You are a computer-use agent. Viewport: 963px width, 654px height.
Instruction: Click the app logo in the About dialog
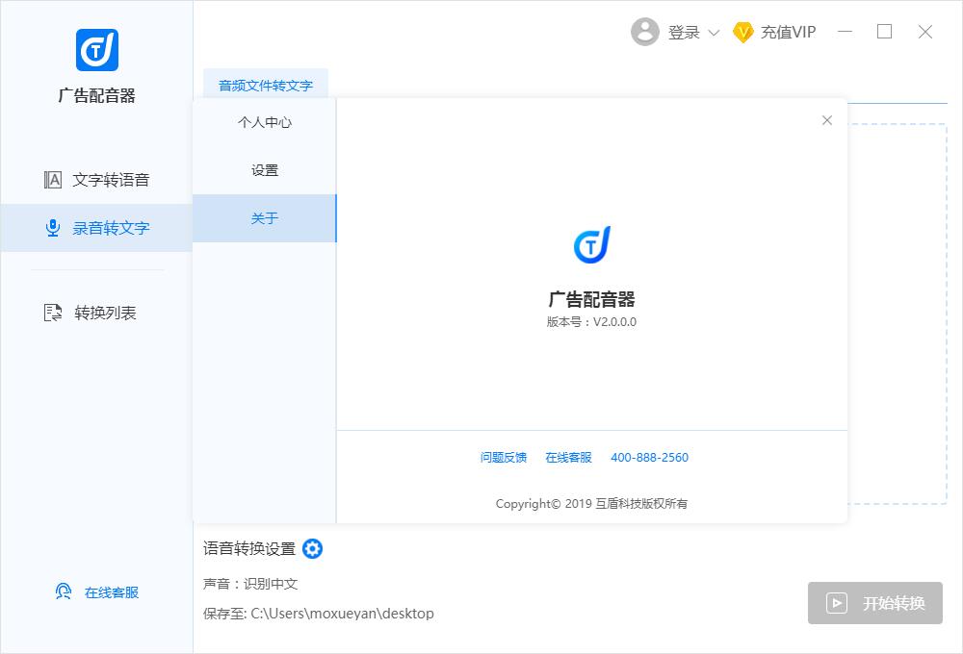click(591, 244)
